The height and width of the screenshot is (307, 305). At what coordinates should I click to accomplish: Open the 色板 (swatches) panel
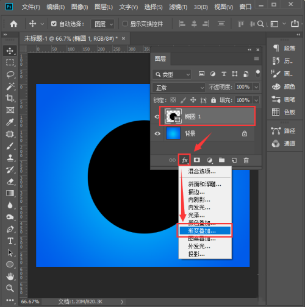coord(284,112)
